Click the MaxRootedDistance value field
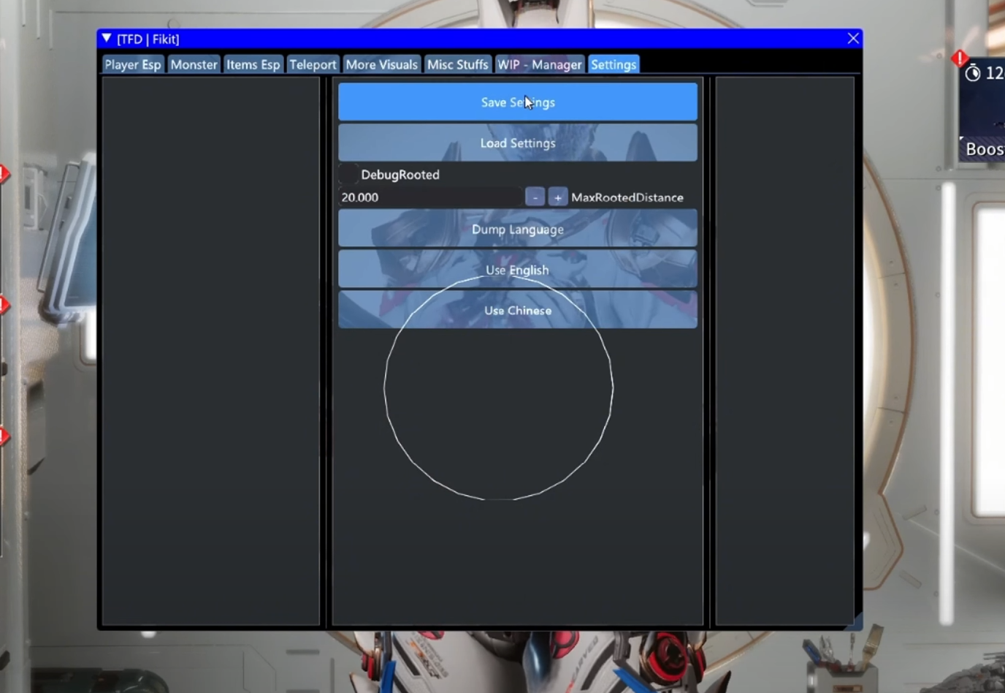 pos(430,197)
